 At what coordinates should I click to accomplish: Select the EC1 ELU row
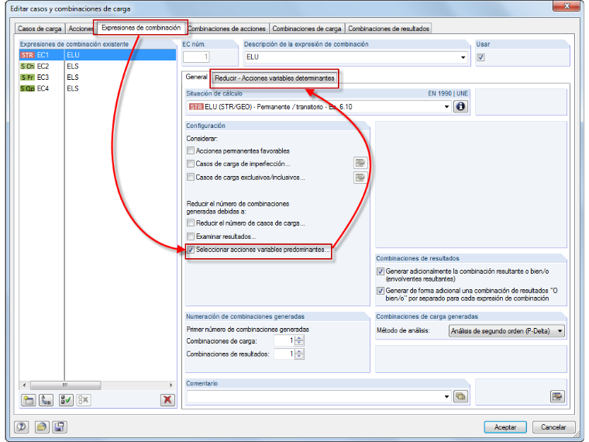pos(98,55)
